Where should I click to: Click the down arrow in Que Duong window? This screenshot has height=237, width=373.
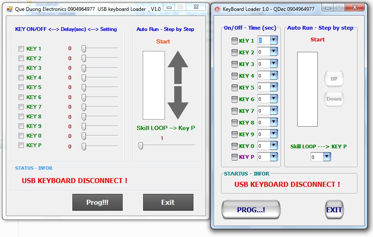tap(178, 102)
